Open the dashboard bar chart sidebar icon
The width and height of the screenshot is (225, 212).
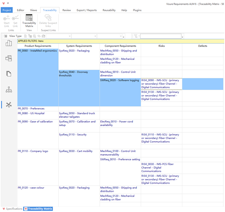[9, 44]
